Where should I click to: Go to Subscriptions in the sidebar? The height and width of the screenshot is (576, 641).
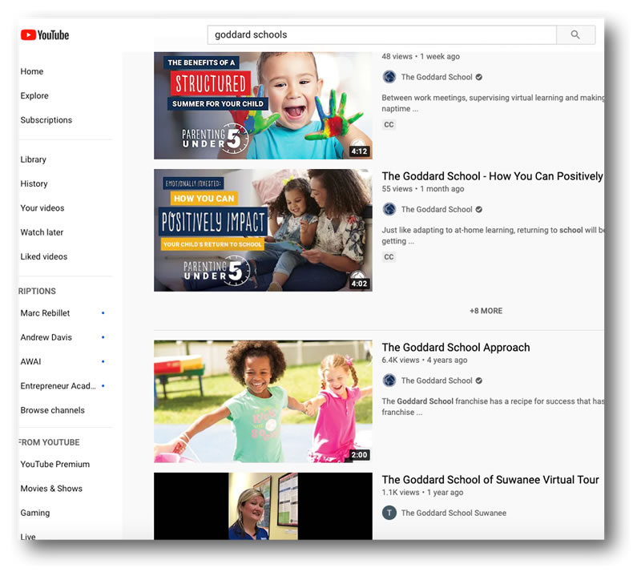click(x=44, y=119)
